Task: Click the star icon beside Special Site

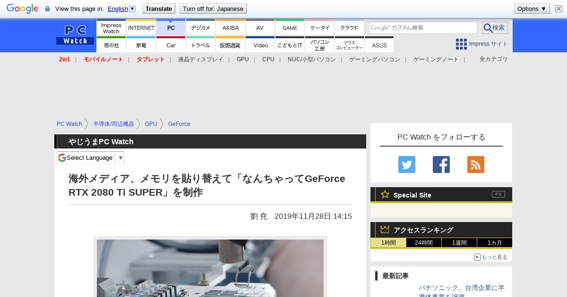Action: (385, 194)
